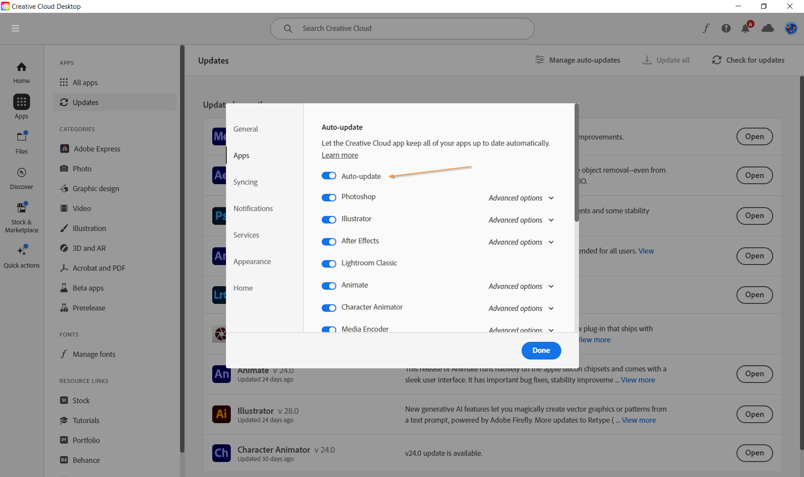Click the Character Animator Ch icon
The height and width of the screenshot is (477, 804).
coord(222,453)
